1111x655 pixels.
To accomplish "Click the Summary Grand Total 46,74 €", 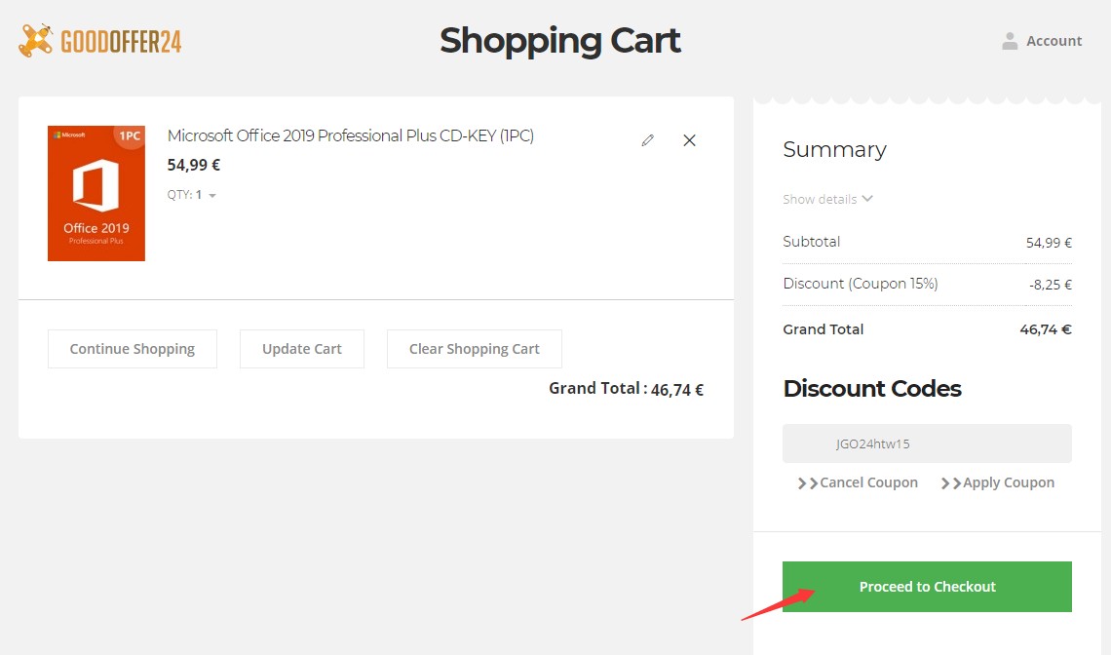I will point(1045,329).
